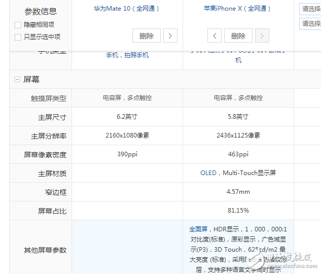
Task: Move the 华为Mate 10 column right with the arrow
Action: [170, 36]
